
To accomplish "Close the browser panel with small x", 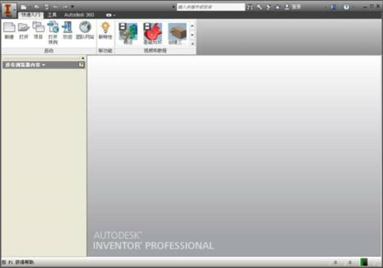I will 83,58.
